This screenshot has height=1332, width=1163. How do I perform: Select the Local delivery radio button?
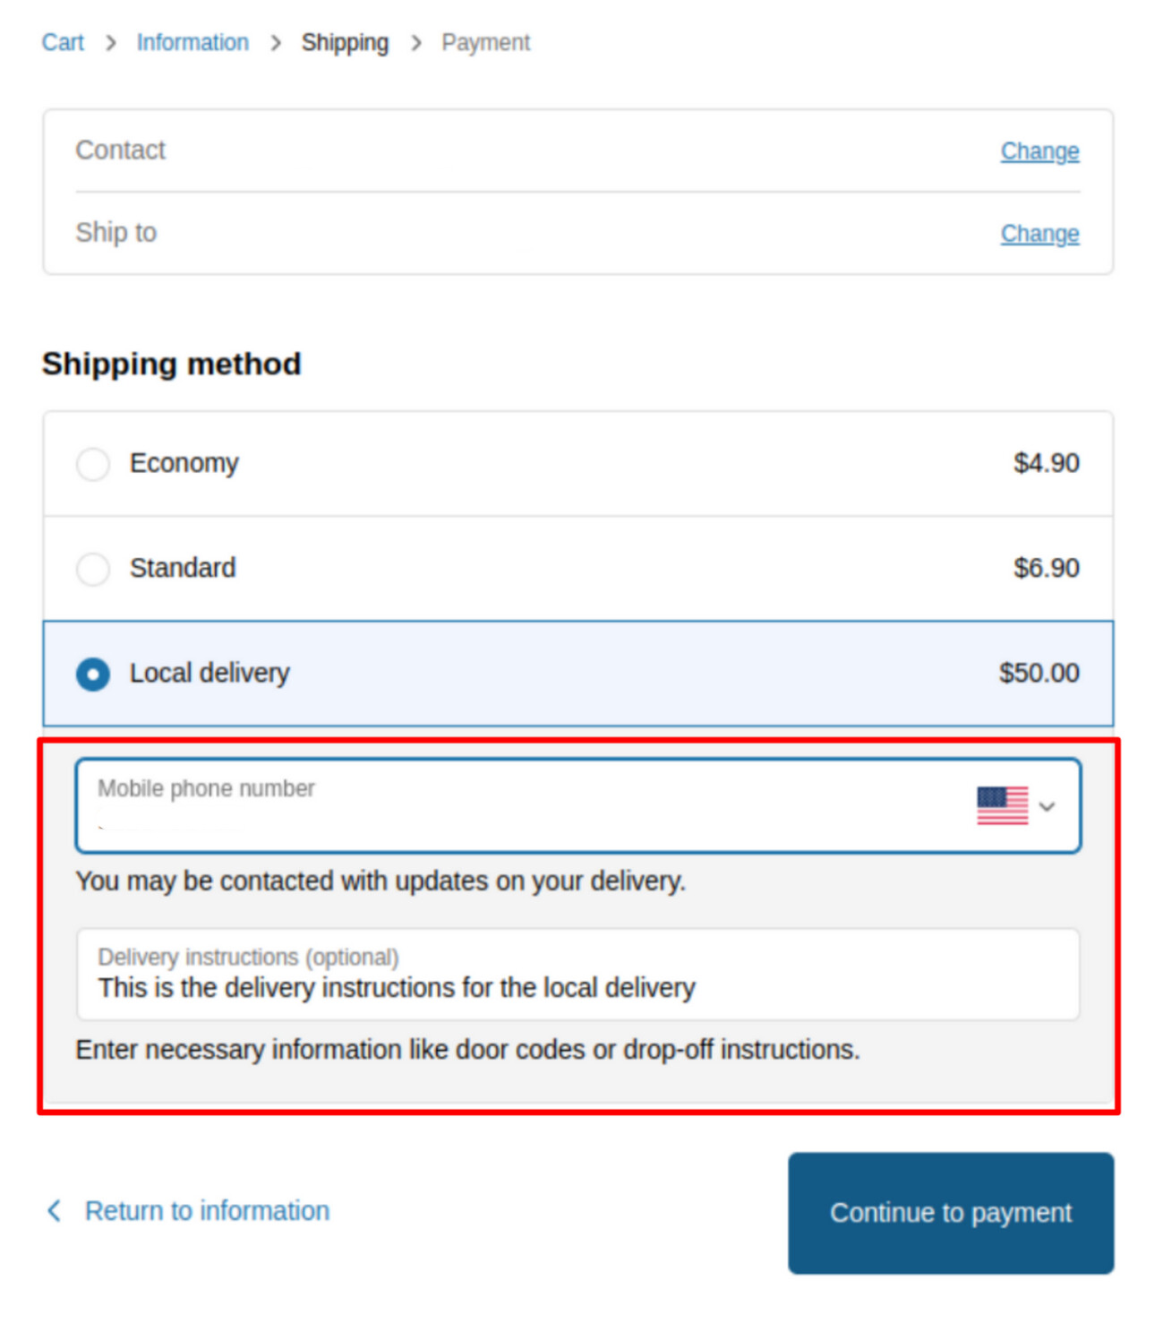(x=93, y=674)
